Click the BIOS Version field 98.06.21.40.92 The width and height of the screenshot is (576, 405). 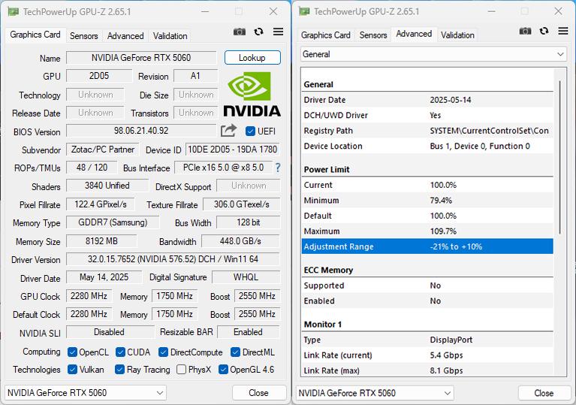pos(141,131)
